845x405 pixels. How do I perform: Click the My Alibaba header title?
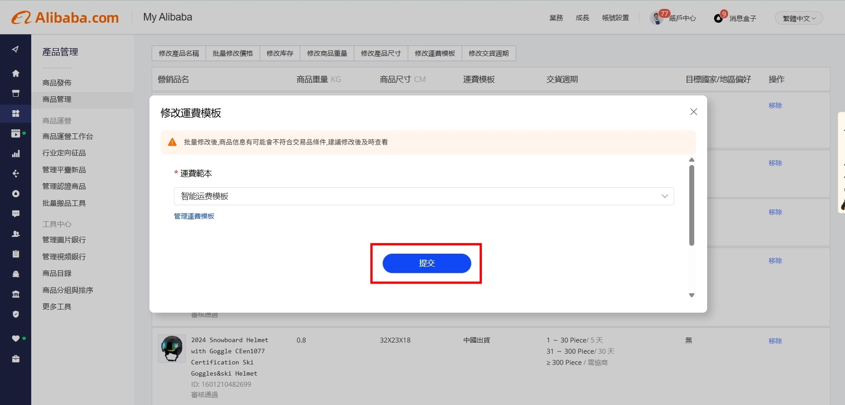pyautogui.click(x=168, y=17)
